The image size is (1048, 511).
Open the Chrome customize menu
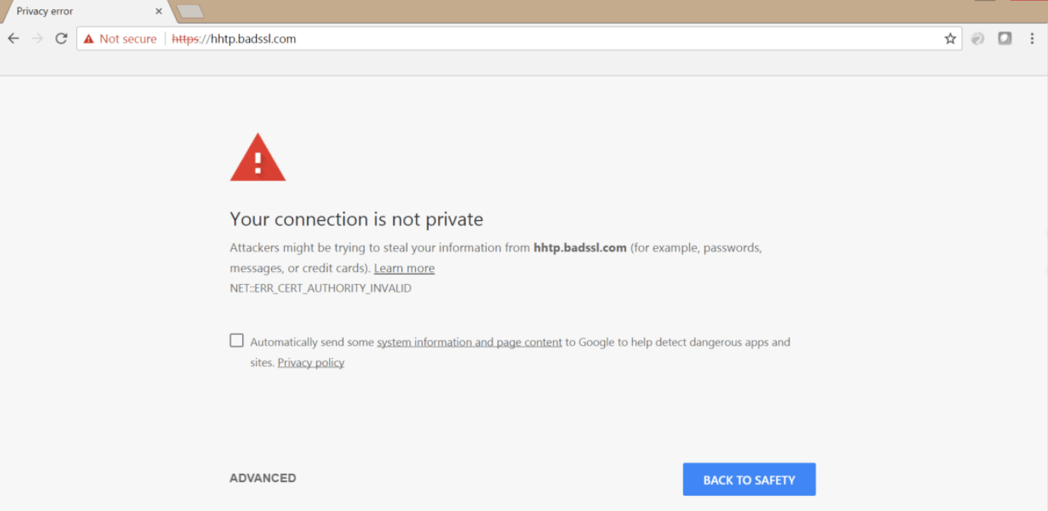[x=1032, y=38]
